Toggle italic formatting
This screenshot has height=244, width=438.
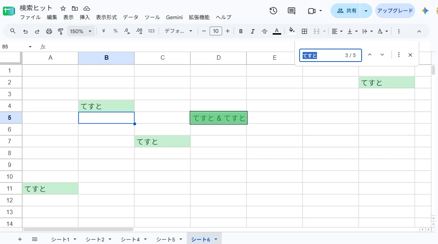tap(252, 31)
